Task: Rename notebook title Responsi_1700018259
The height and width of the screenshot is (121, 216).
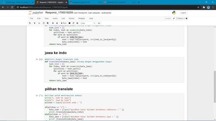Action: pos(59,13)
